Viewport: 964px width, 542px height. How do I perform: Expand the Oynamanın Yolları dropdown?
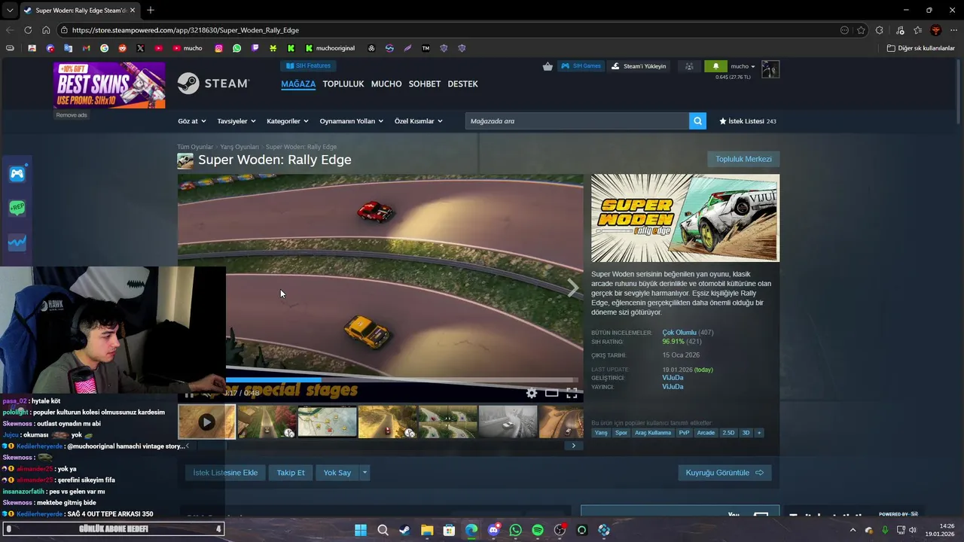[351, 121]
